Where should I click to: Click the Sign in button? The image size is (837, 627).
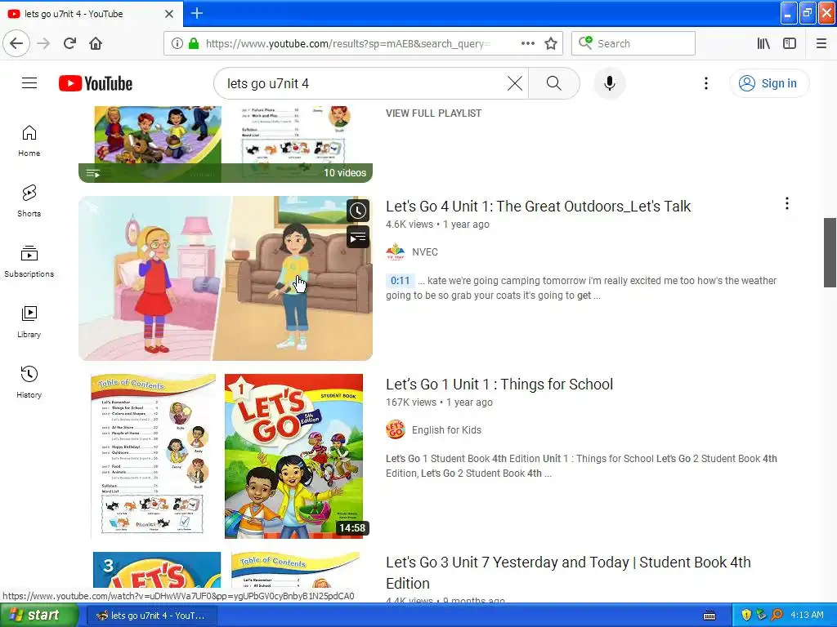click(769, 83)
